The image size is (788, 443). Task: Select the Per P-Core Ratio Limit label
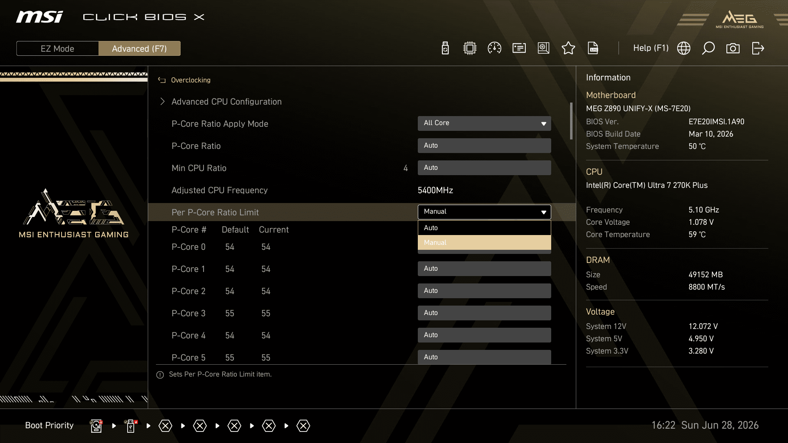tap(215, 212)
